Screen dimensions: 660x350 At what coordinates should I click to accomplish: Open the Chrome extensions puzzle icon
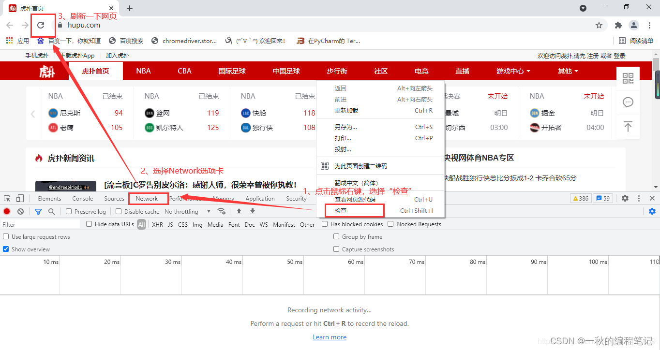[x=618, y=25]
